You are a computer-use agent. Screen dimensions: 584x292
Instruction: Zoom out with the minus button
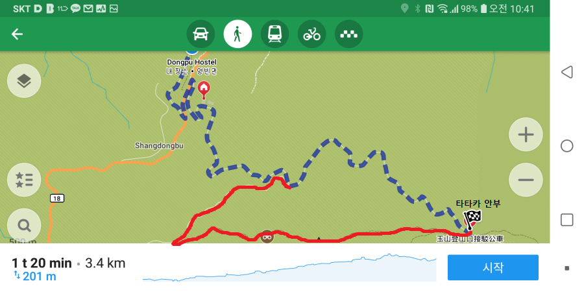[526, 180]
